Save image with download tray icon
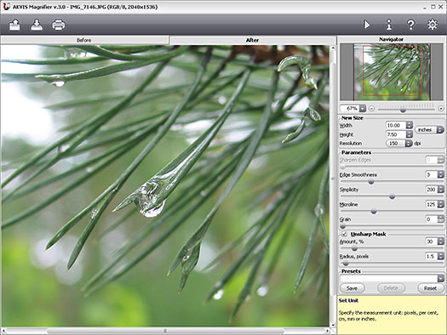The image size is (447, 335). pos(37,25)
